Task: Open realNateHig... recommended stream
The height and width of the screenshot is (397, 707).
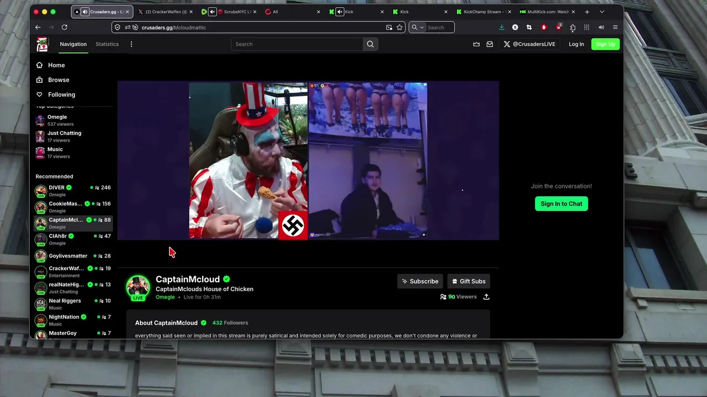Action: point(73,288)
